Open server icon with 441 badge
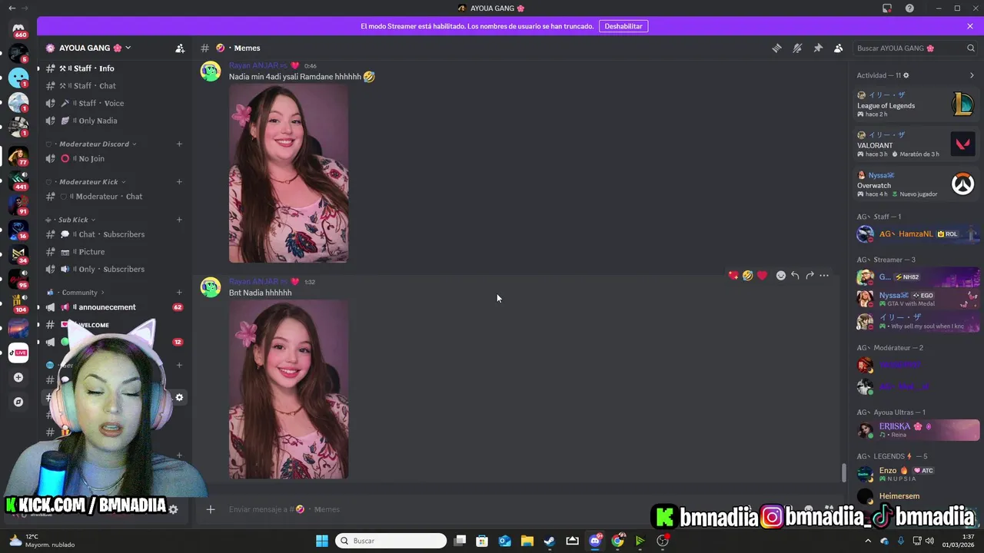 (18, 180)
